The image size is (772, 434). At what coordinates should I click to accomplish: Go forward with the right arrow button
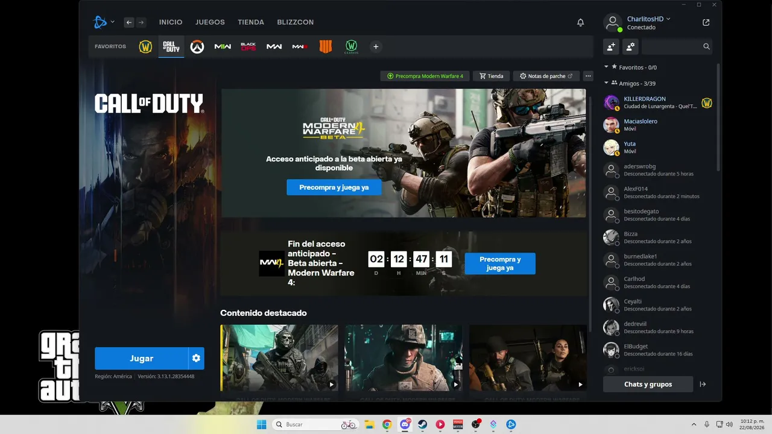tap(141, 22)
